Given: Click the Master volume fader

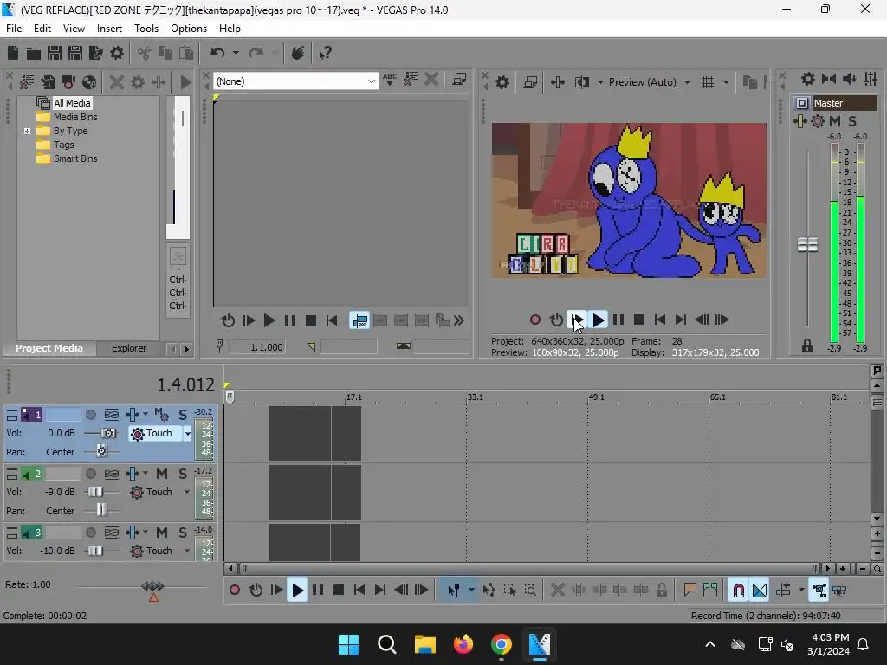Looking at the screenshot, I should pyautogui.click(x=807, y=245).
